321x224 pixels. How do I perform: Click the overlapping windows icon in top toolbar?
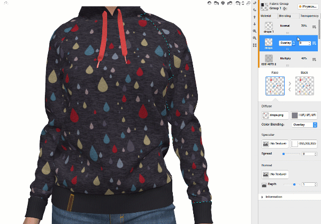pos(248,3)
